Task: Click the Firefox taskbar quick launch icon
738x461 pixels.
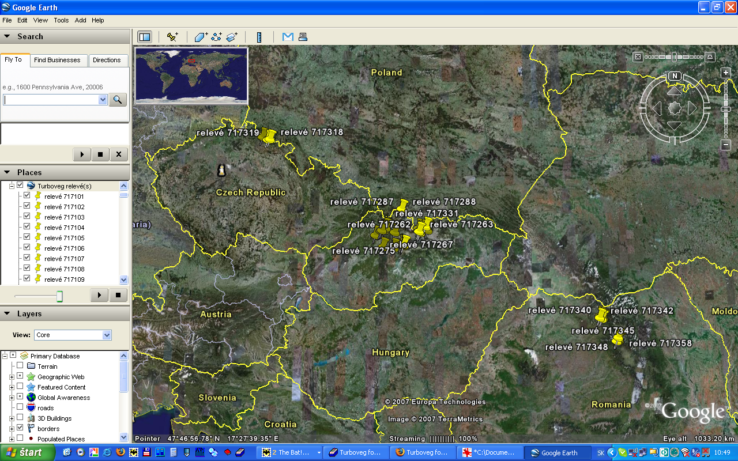Action: [x=120, y=452]
